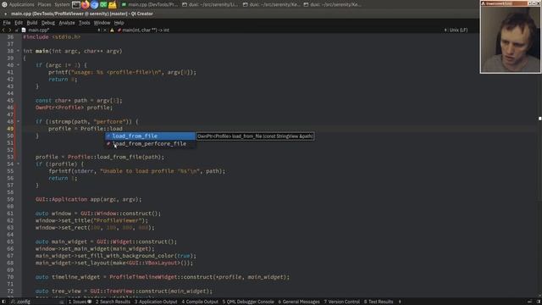Viewport: 542px width, 305px height.
Task: Open the 7 Version Control pane
Action: (x=341, y=302)
